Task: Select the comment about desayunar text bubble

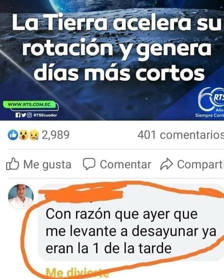Action: tap(131, 222)
